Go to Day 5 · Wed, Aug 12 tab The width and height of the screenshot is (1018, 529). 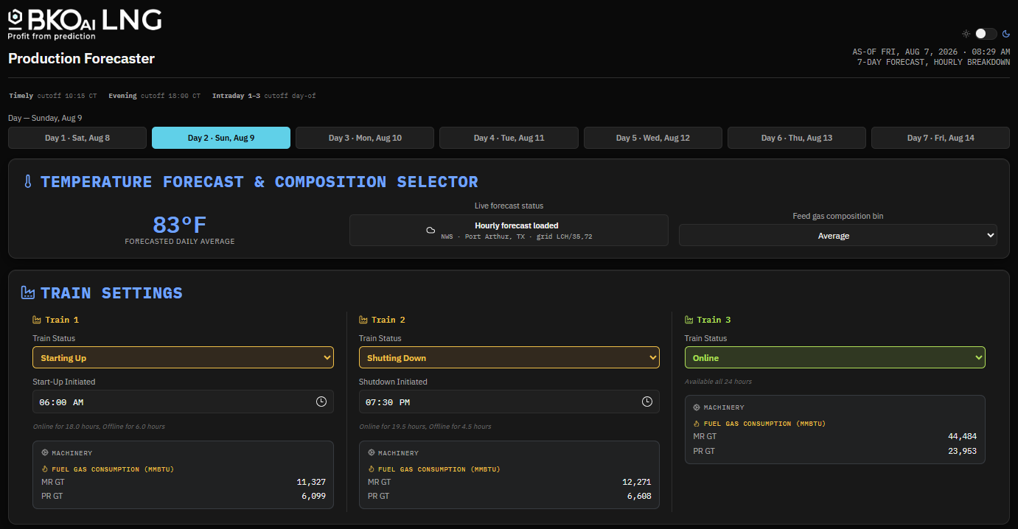pyautogui.click(x=653, y=138)
